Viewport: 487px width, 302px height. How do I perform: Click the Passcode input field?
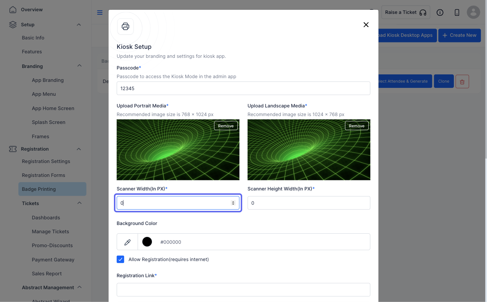(x=243, y=88)
